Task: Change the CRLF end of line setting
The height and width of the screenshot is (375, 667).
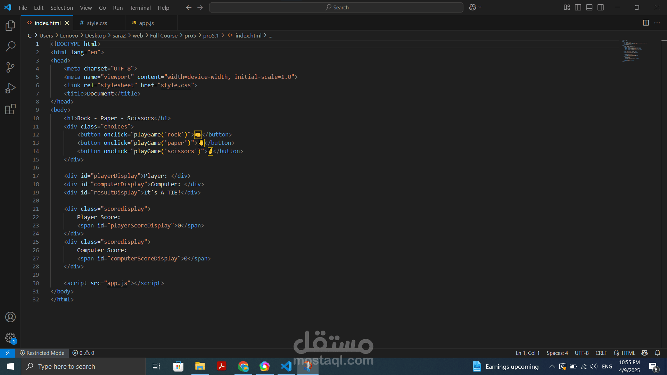Action: [601, 353]
